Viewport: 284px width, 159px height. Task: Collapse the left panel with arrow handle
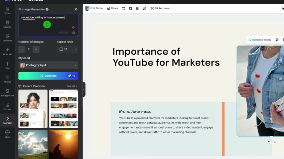[84, 89]
